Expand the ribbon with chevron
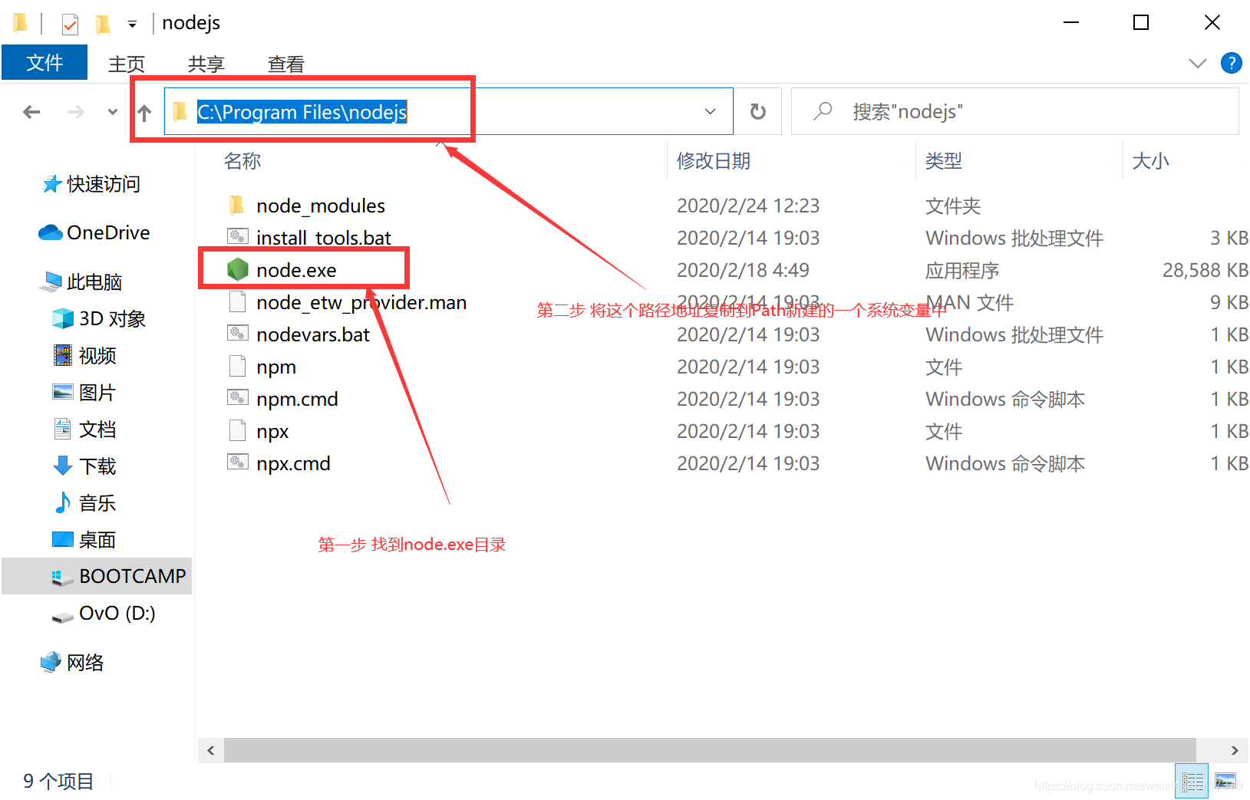Image resolution: width=1250 pixels, height=800 pixels. pos(1197,63)
